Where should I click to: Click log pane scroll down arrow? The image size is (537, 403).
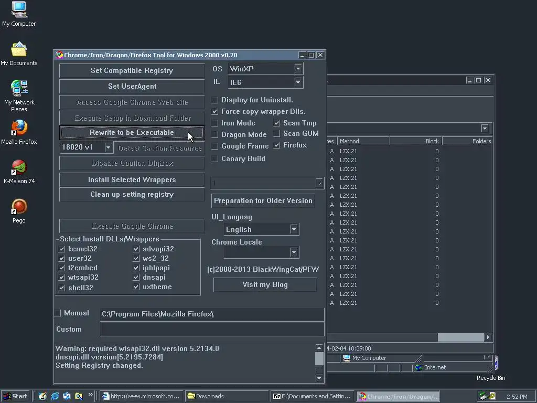(x=319, y=378)
